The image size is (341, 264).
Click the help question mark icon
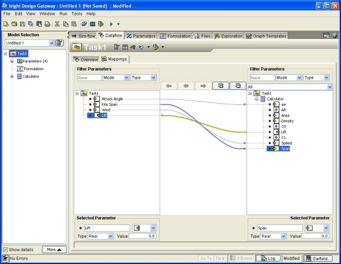pyautogui.click(x=335, y=36)
